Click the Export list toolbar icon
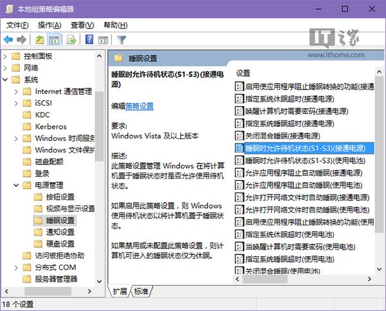 pyautogui.click(x=71, y=40)
